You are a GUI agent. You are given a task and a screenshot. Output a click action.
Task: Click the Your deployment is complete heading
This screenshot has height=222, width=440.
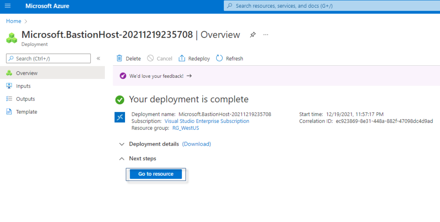pos(189,99)
